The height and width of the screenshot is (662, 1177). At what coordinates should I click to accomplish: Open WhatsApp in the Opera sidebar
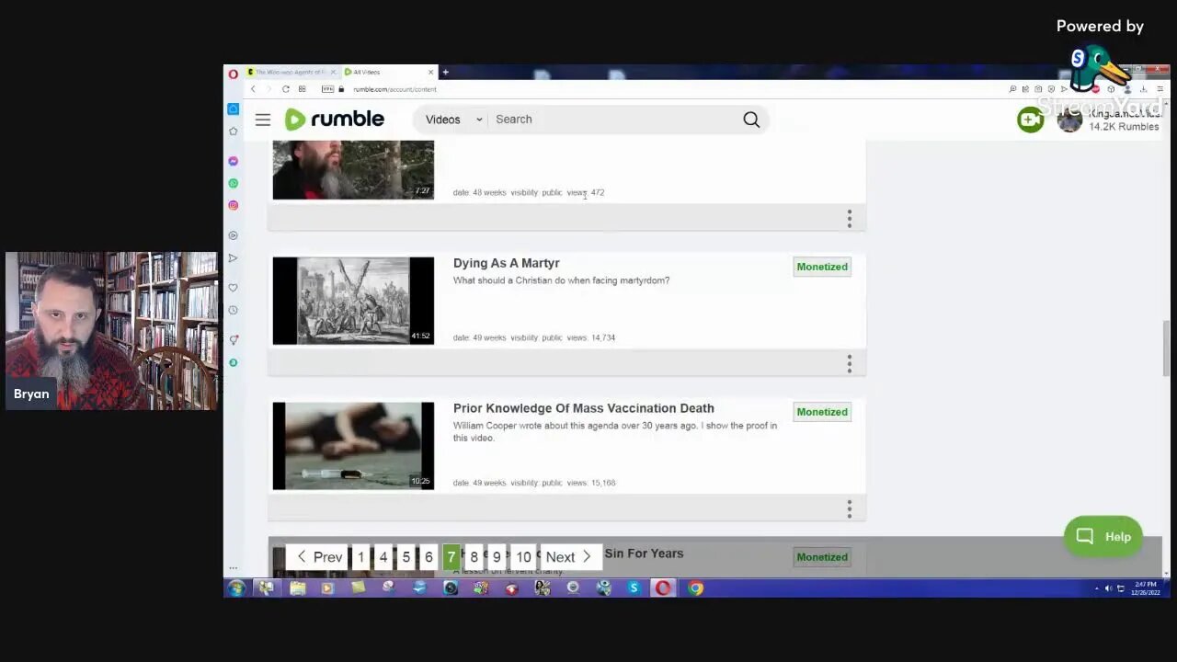pyautogui.click(x=234, y=183)
